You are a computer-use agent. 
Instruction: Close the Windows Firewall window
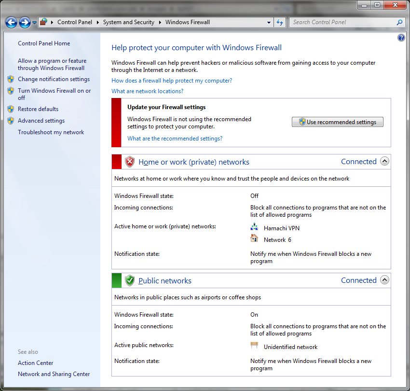[x=396, y=5]
